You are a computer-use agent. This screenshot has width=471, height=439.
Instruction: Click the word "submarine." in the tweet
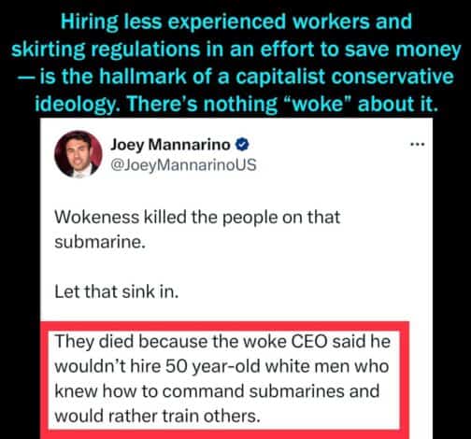pyautogui.click(x=100, y=242)
